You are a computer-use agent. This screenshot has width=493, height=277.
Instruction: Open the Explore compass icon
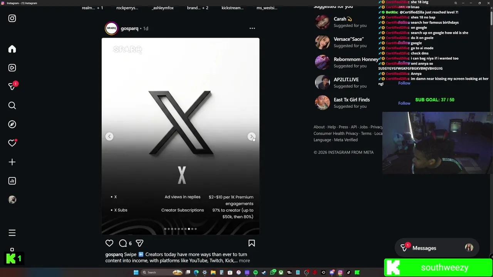click(12, 124)
